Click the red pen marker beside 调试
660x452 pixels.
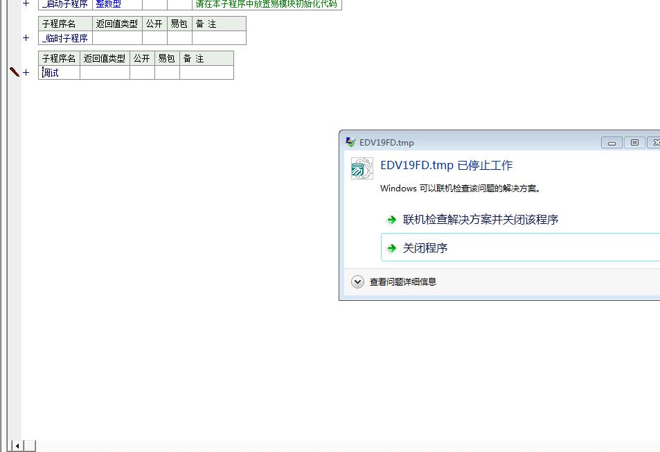coord(15,72)
